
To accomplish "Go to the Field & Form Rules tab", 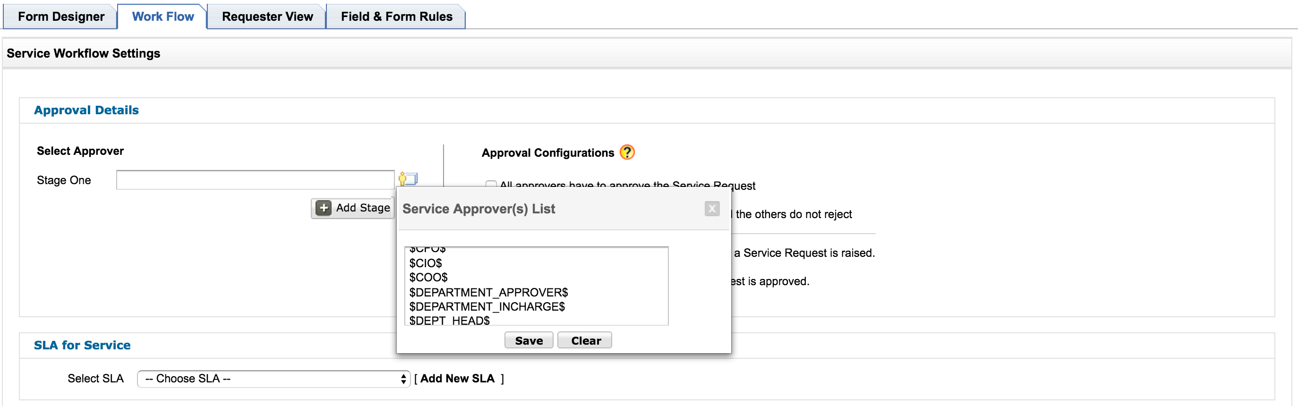I will 397,17.
